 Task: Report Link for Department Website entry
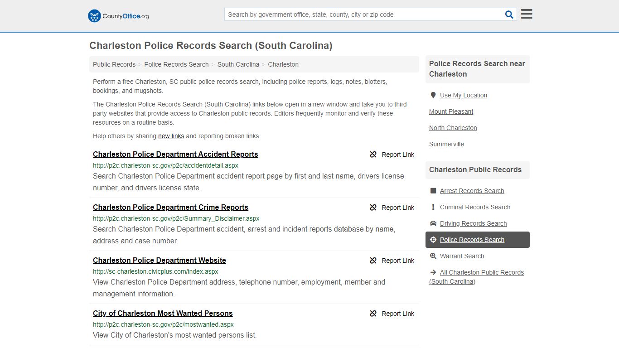[398, 261]
